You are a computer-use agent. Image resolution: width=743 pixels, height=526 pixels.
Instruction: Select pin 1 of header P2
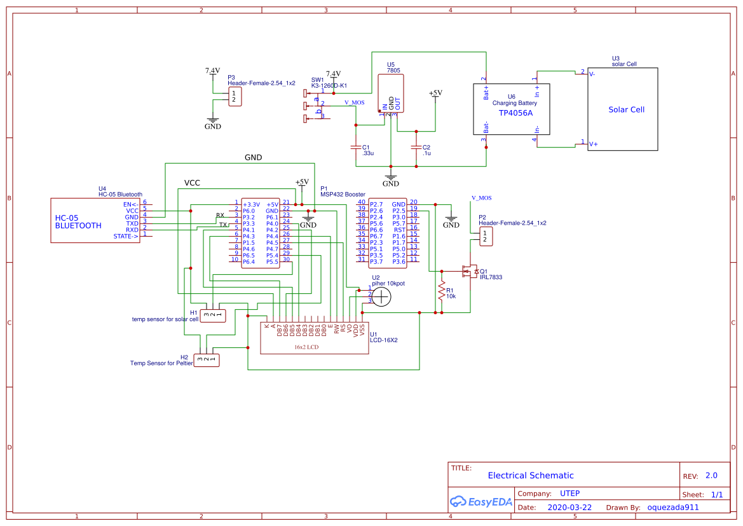pyautogui.click(x=485, y=233)
